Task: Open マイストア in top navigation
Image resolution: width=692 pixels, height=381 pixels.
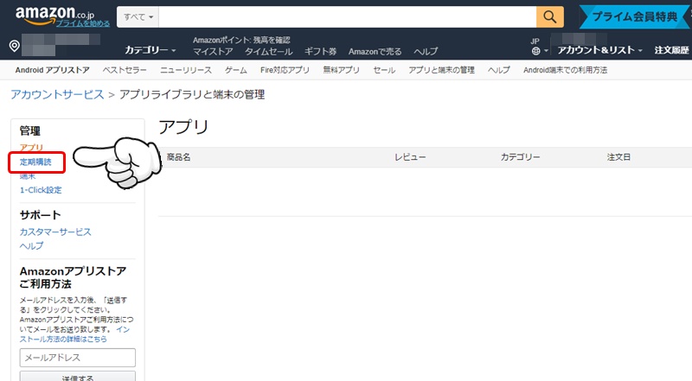Action: click(213, 52)
